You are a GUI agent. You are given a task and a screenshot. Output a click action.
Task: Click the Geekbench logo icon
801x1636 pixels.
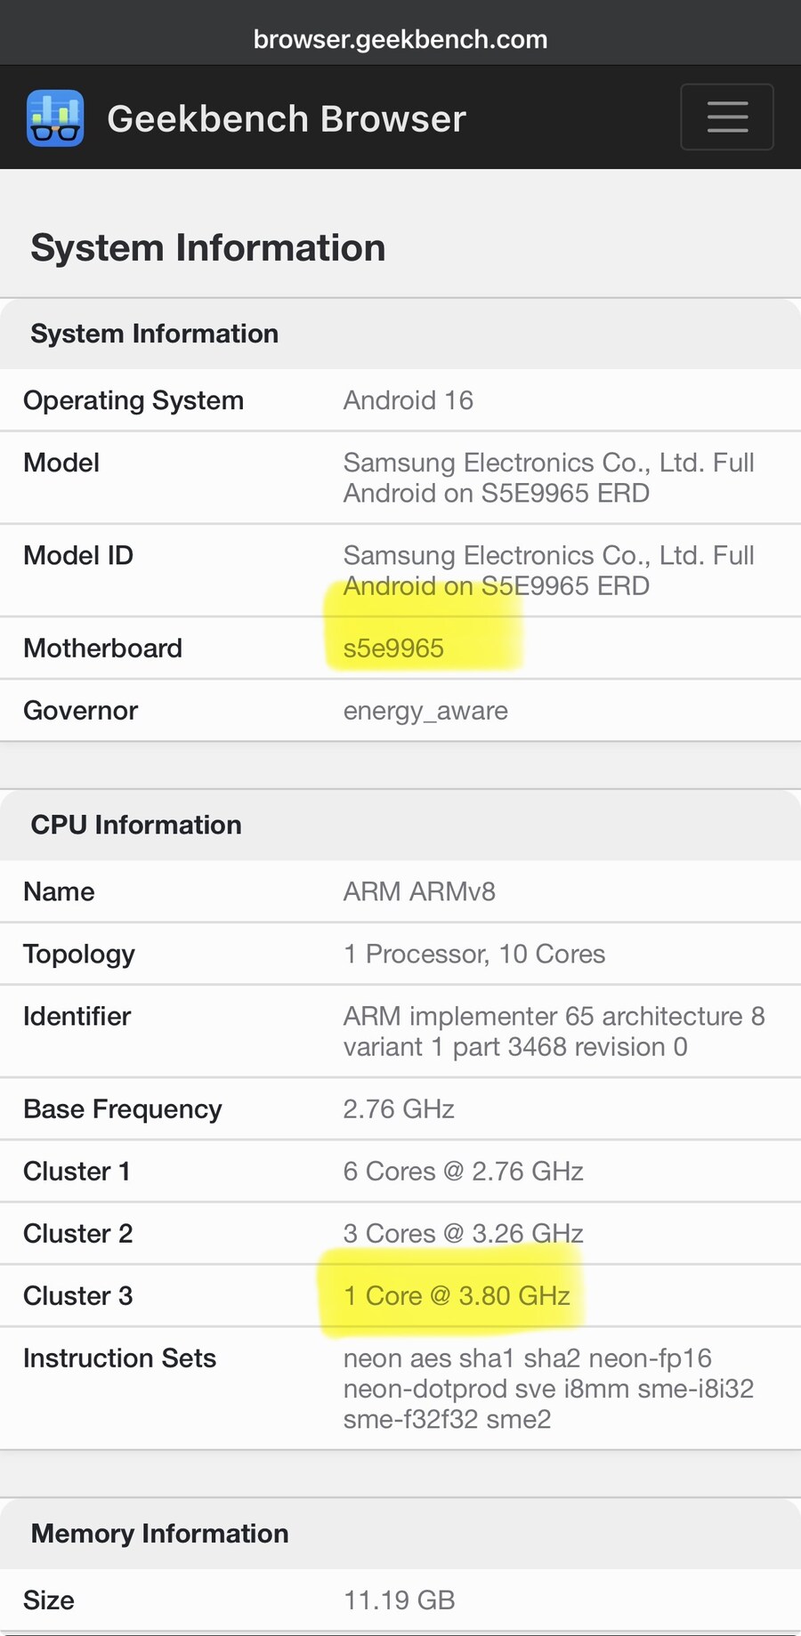55,118
